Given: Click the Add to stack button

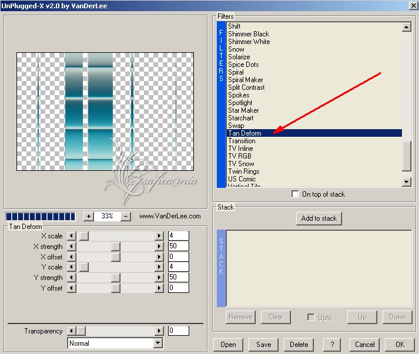Looking at the screenshot, I should [319, 218].
